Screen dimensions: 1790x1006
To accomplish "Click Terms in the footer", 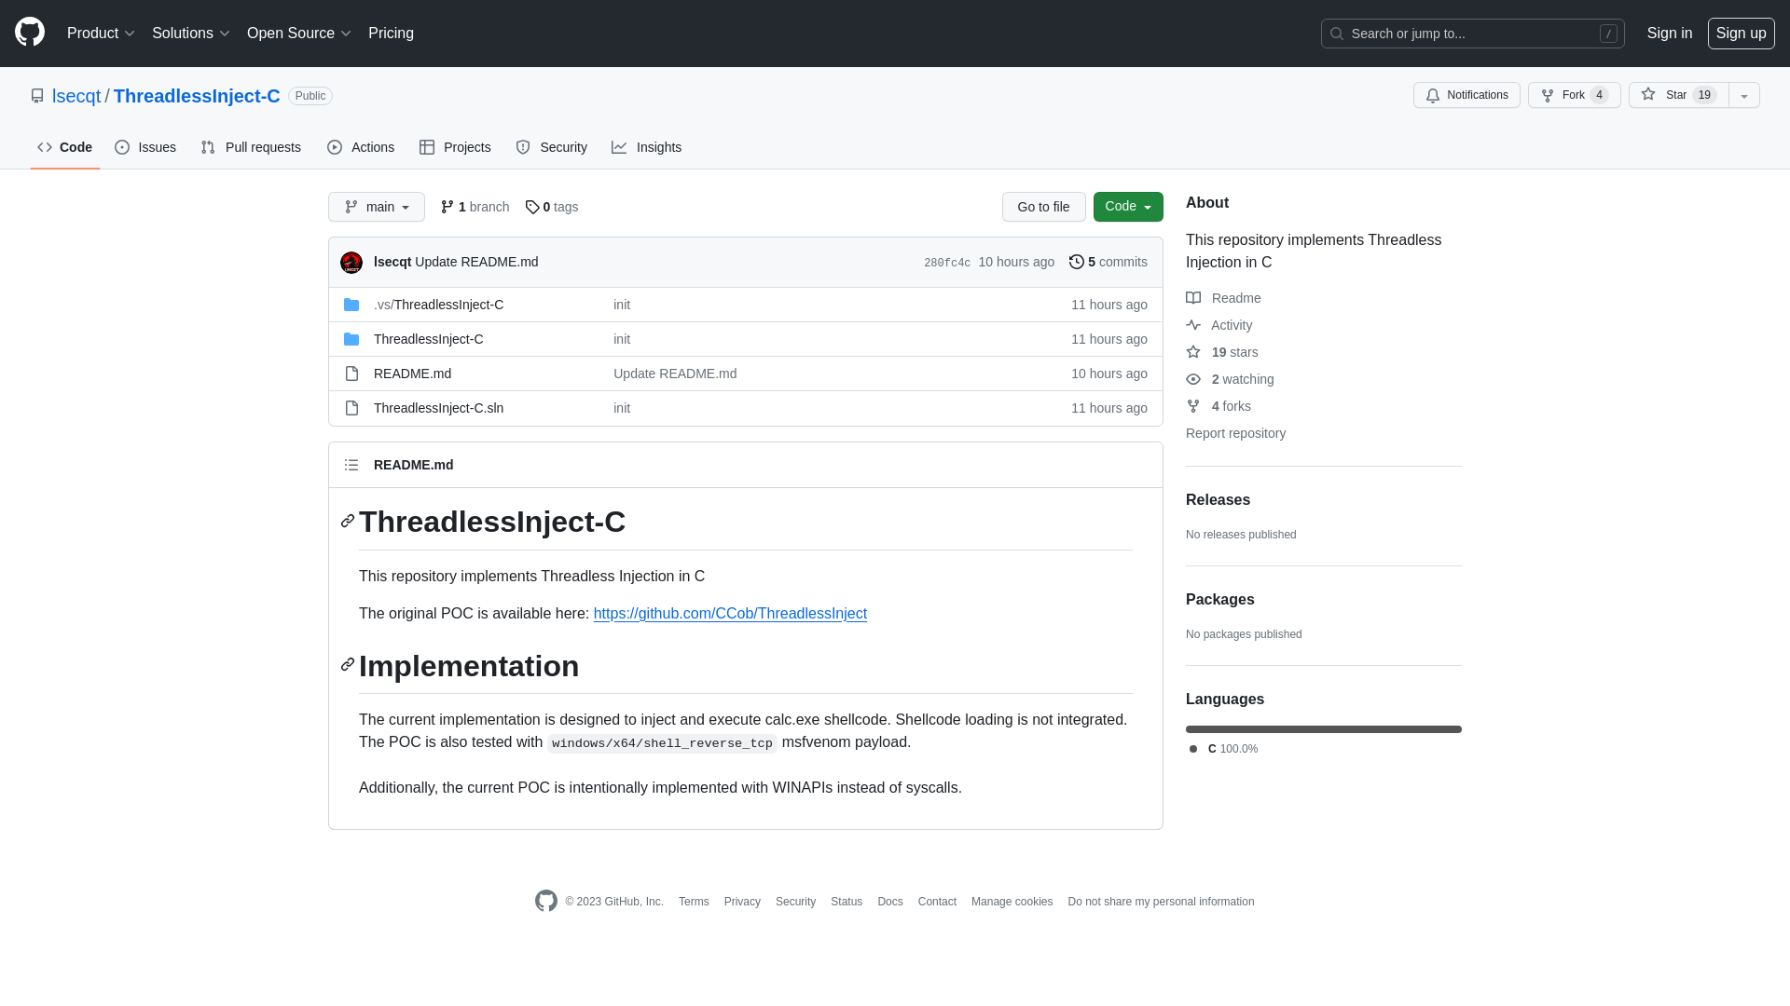I will pyautogui.click(x=694, y=902).
